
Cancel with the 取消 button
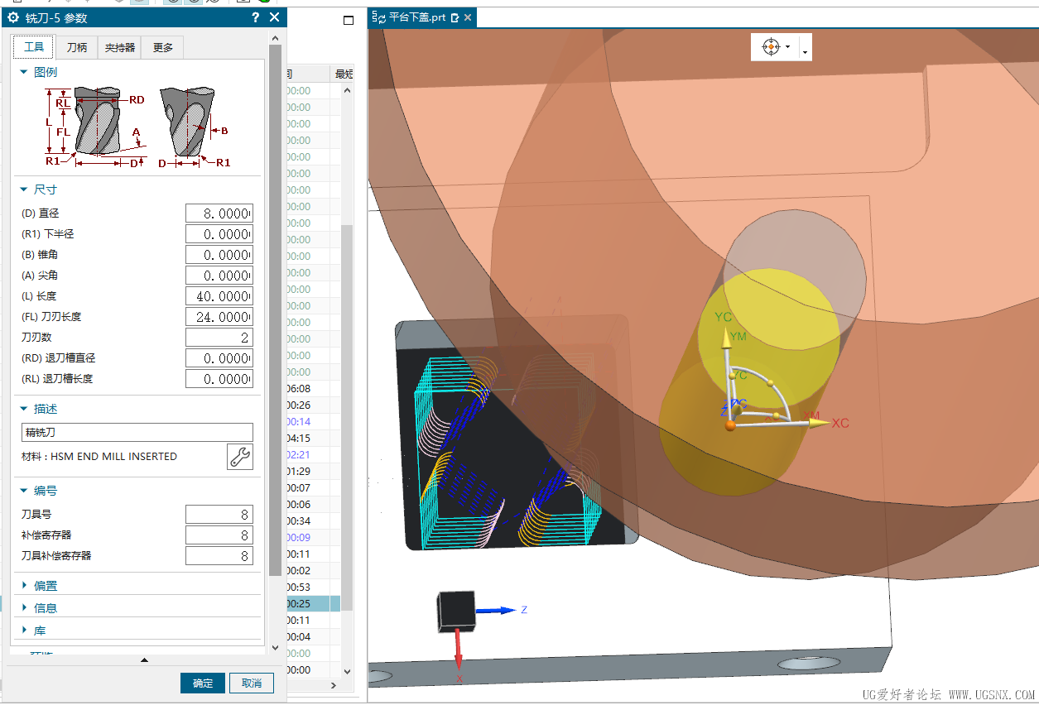click(252, 683)
